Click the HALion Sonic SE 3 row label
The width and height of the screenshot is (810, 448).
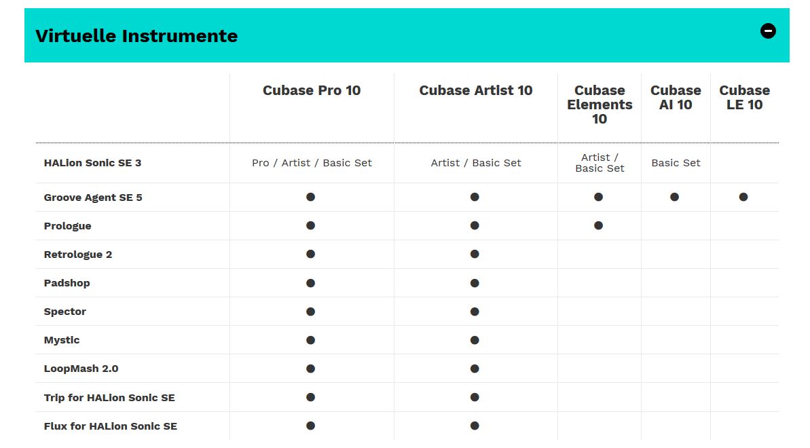pyautogui.click(x=92, y=163)
